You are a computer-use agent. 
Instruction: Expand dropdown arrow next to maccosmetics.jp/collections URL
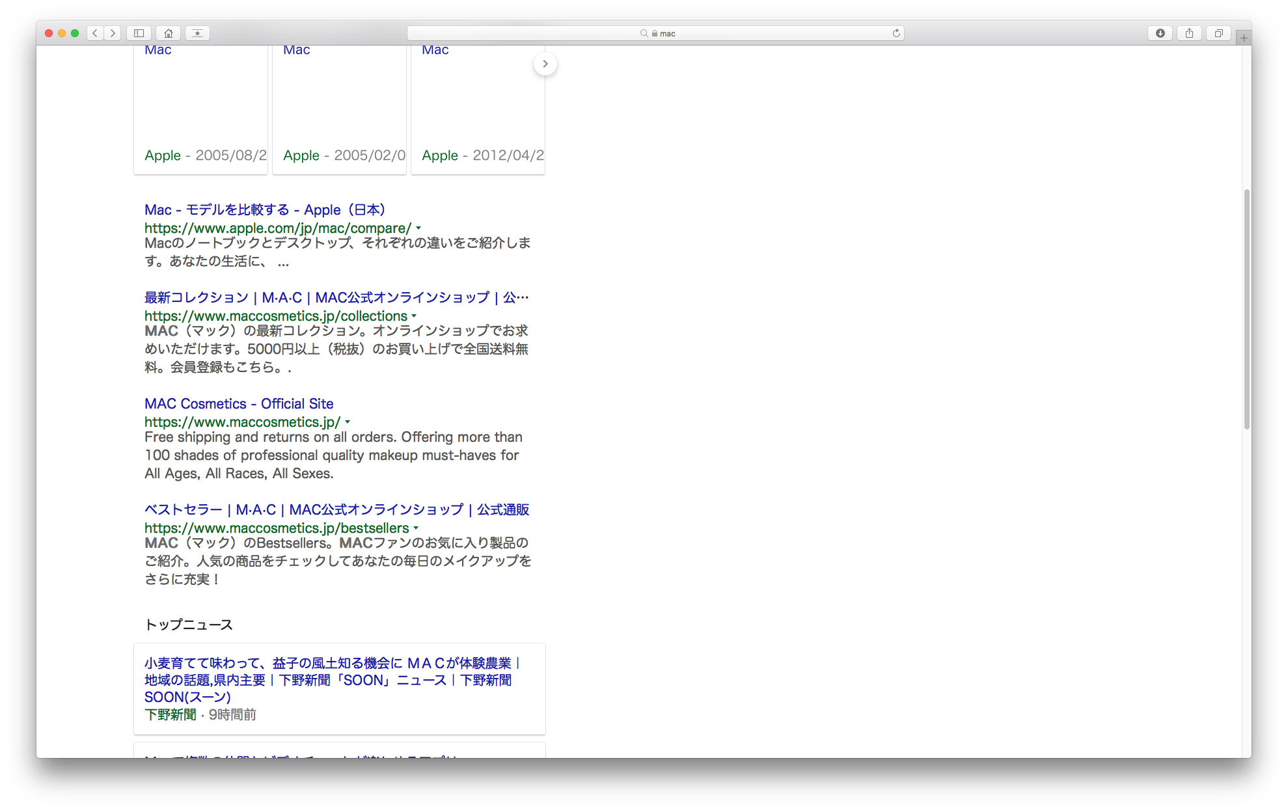pyautogui.click(x=414, y=316)
